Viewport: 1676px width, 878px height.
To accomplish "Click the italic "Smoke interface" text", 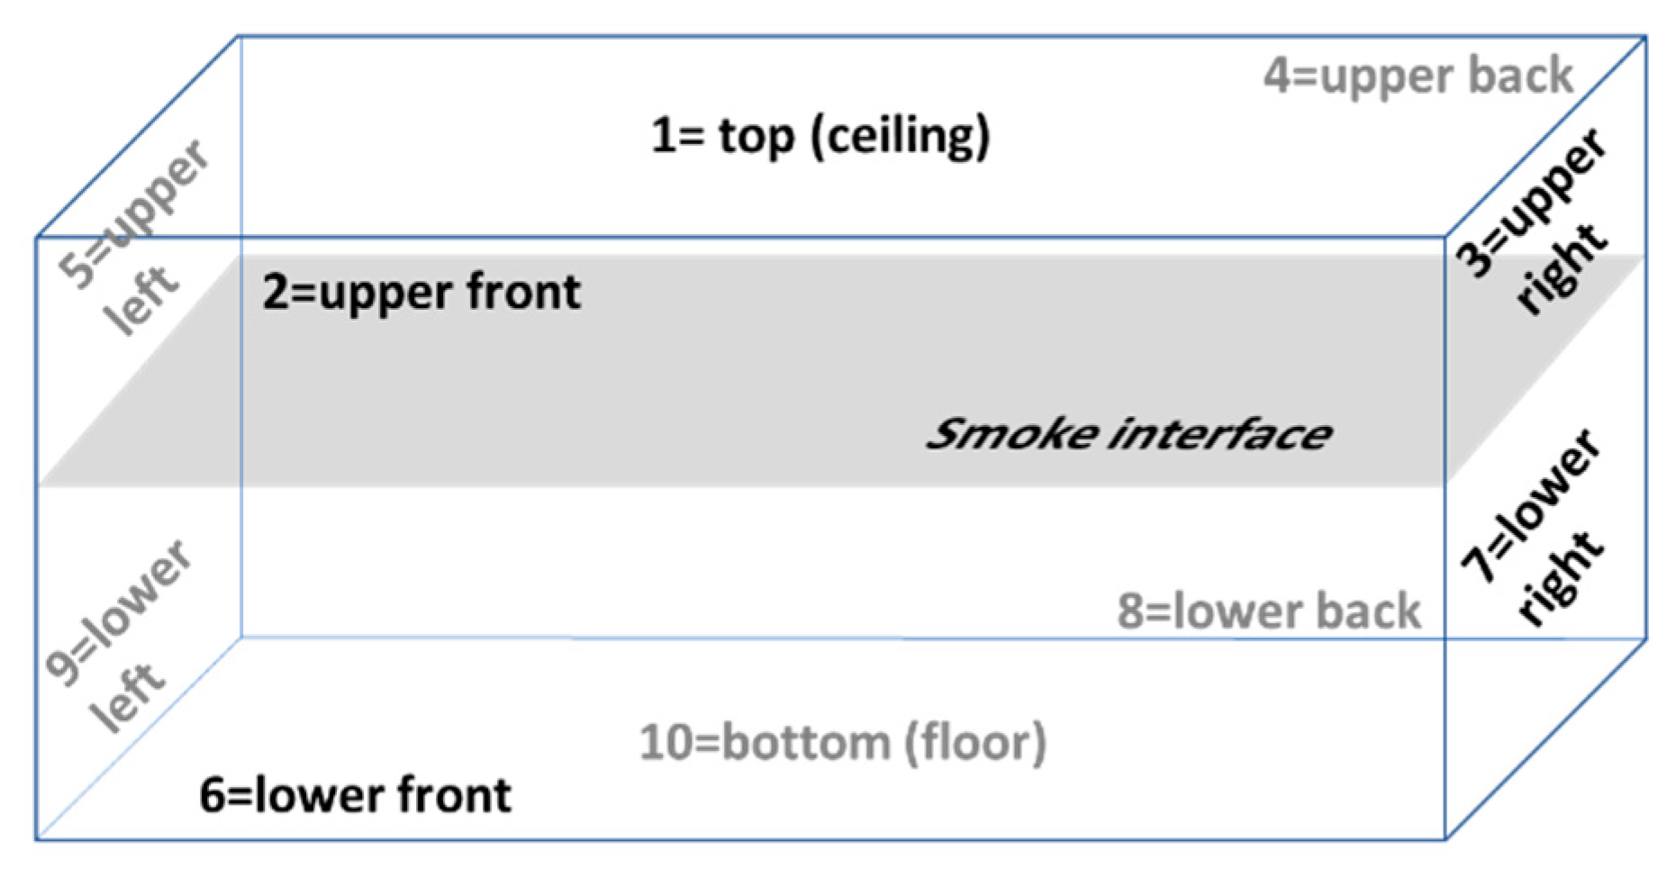I will 1128,434.
